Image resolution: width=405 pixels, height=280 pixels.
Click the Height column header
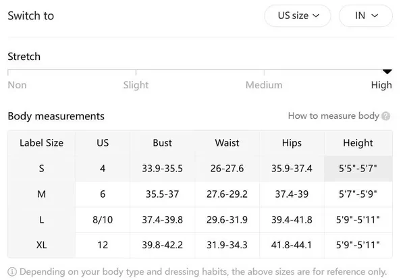(x=358, y=143)
